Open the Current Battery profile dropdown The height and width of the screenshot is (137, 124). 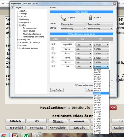100,24
